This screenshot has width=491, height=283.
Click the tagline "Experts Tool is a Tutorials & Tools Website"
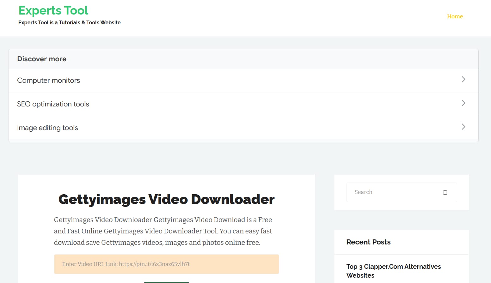(69, 22)
